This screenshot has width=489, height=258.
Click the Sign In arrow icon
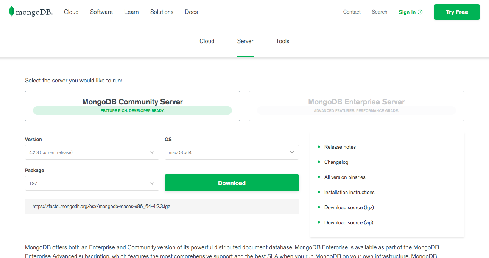point(420,12)
